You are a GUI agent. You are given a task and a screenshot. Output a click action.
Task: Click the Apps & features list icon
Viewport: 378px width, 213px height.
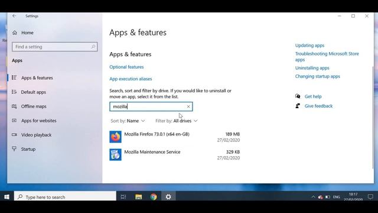(14, 78)
